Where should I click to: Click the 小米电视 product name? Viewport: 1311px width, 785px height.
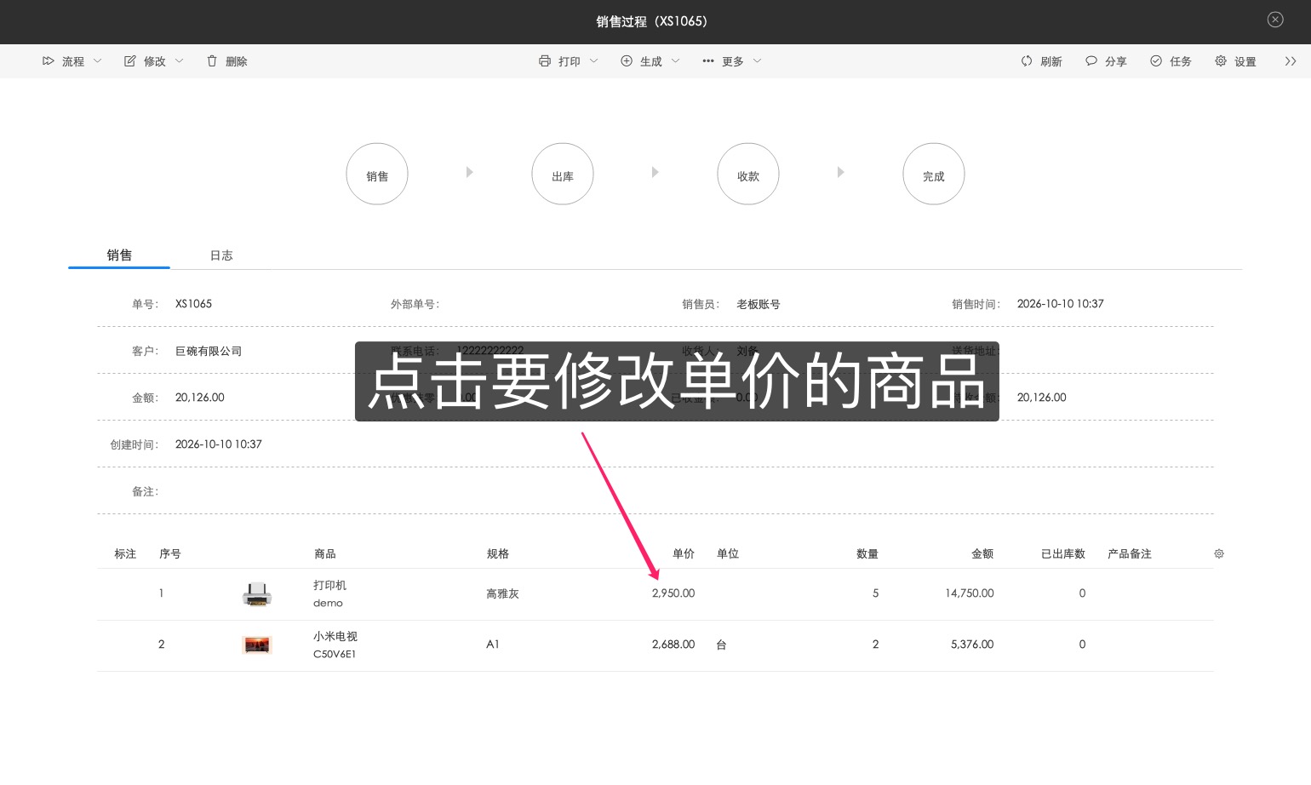(x=335, y=637)
